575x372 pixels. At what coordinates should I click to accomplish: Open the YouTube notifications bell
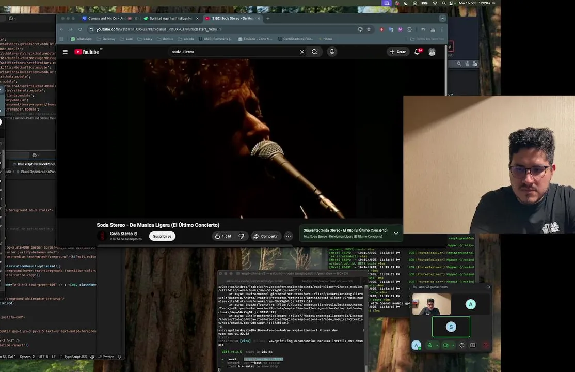[x=418, y=52]
